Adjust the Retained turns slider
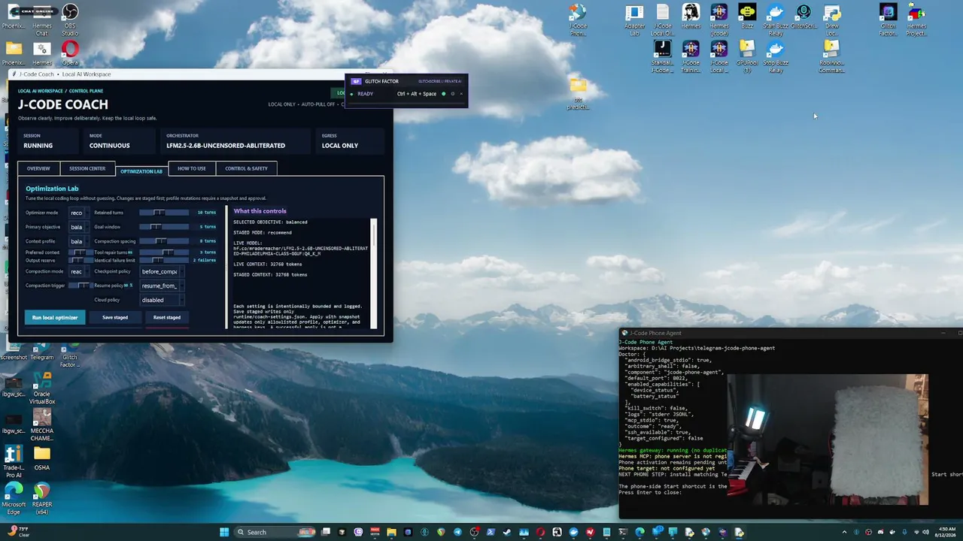This screenshot has height=541, width=963. (x=164, y=213)
